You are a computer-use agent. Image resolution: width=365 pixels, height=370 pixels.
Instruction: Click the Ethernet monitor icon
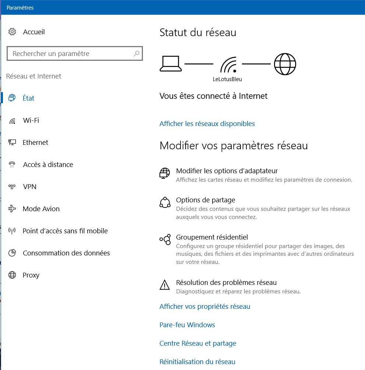tap(12, 142)
